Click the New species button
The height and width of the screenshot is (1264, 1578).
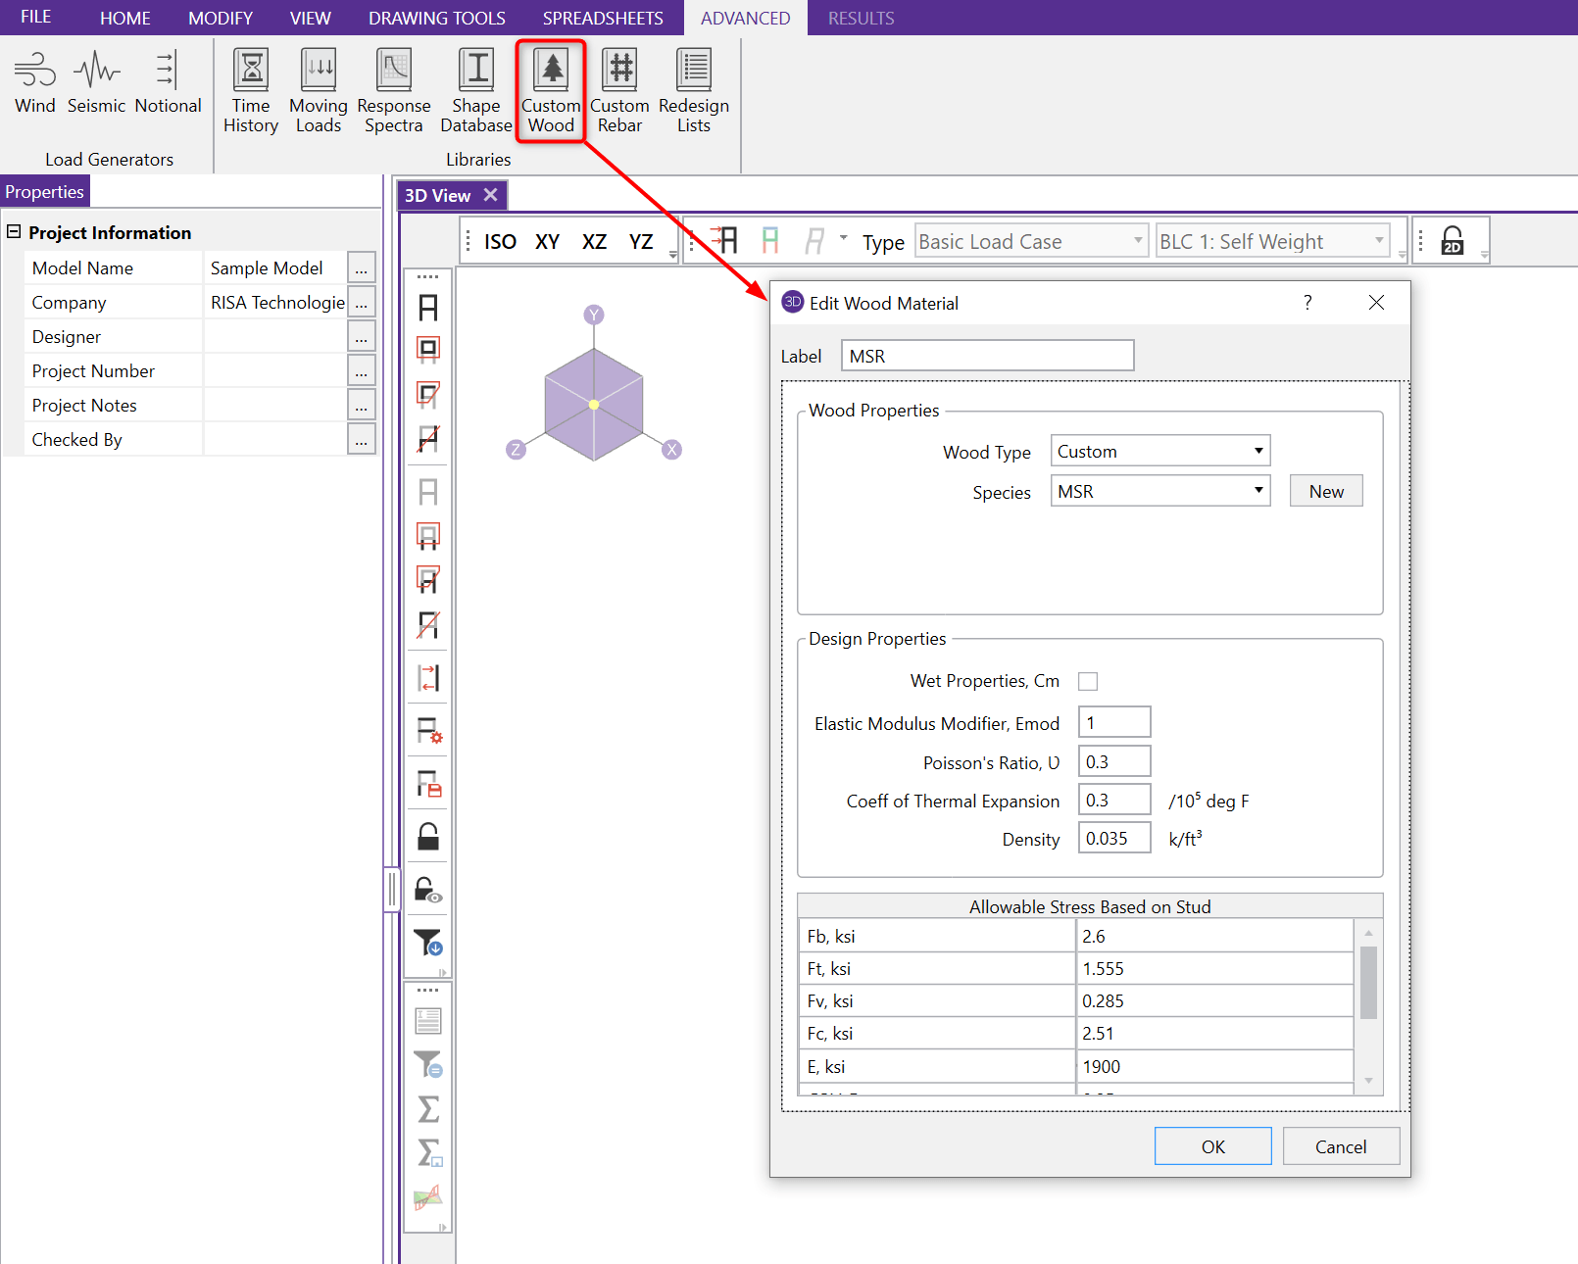coord(1326,491)
